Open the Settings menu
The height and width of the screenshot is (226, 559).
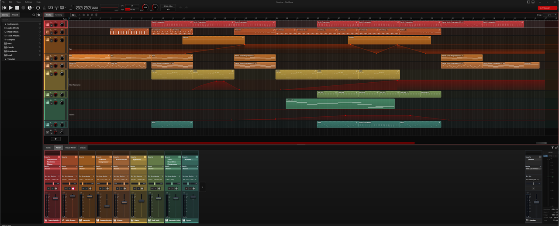tap(28, 2)
